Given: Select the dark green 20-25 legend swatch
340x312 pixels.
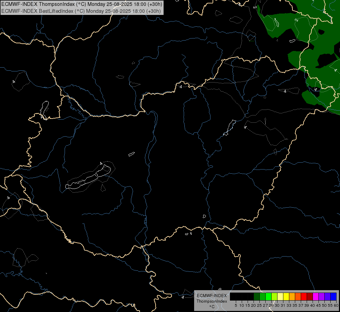Looking at the screenshot, I should coord(257,296).
